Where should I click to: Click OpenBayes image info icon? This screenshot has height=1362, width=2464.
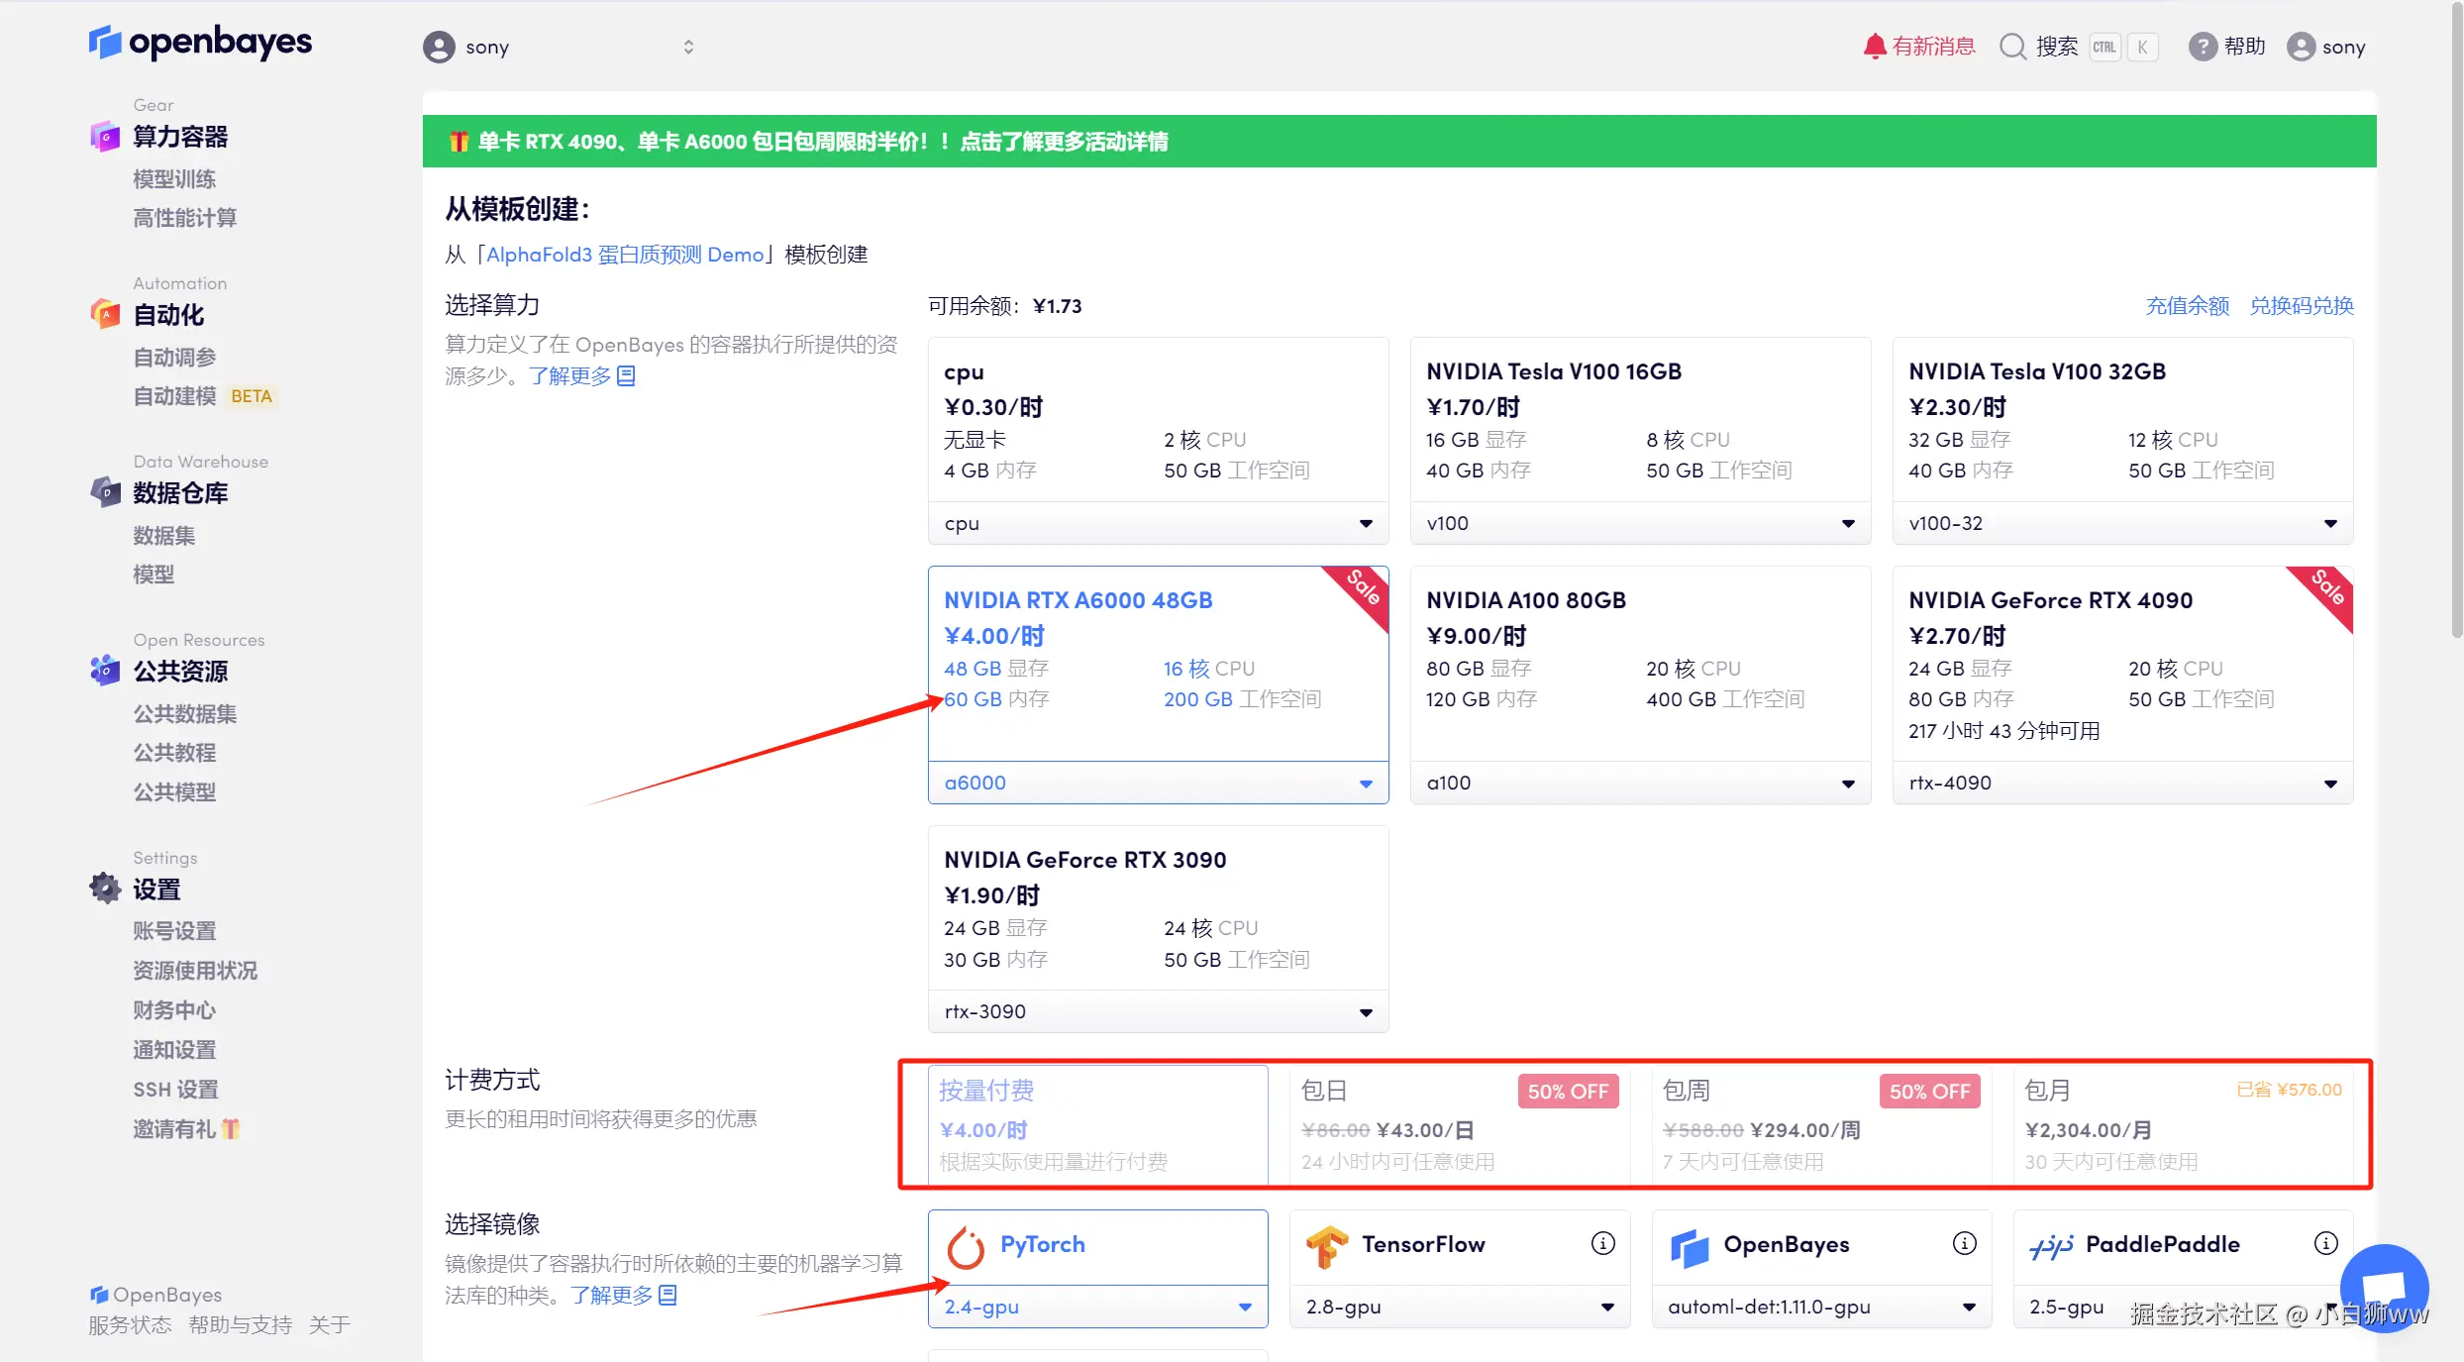(1964, 1243)
